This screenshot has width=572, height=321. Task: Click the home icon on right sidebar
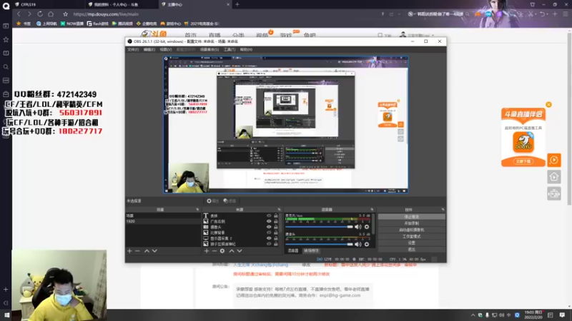point(553,177)
